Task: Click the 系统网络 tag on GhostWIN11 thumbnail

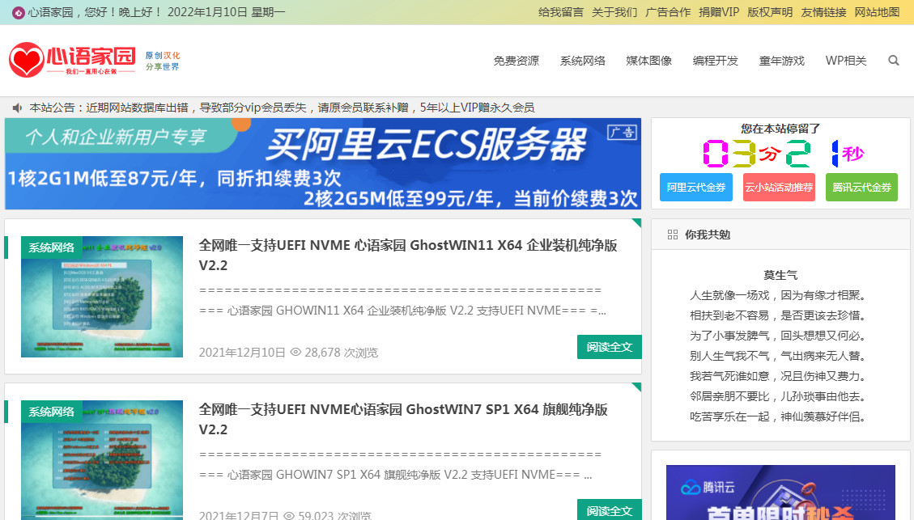Action: click(51, 247)
